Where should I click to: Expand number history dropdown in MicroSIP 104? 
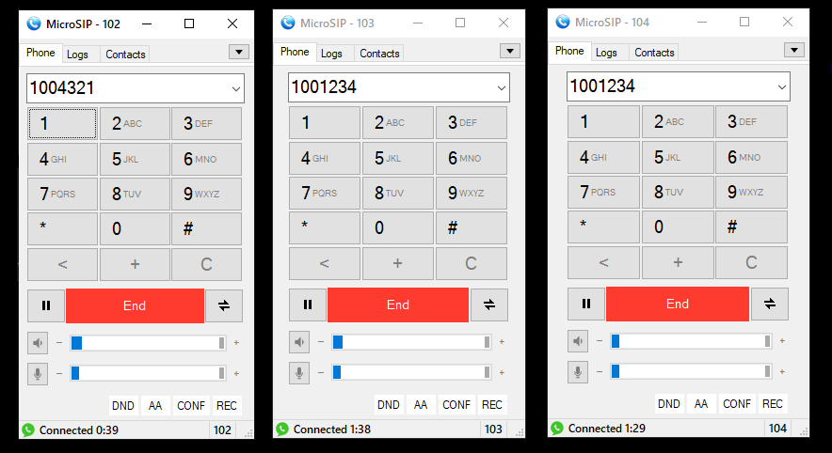coord(781,86)
